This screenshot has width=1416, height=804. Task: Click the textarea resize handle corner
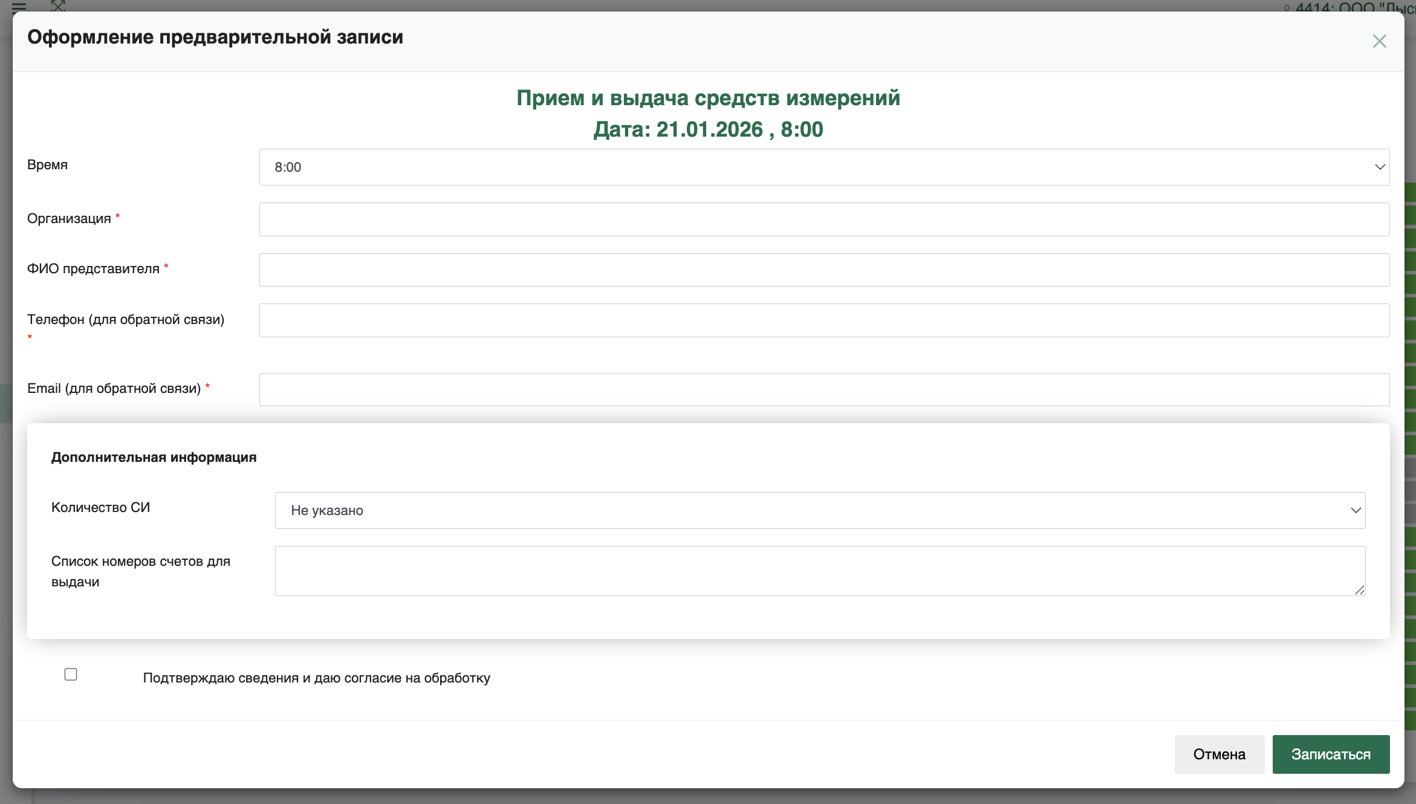1359,590
